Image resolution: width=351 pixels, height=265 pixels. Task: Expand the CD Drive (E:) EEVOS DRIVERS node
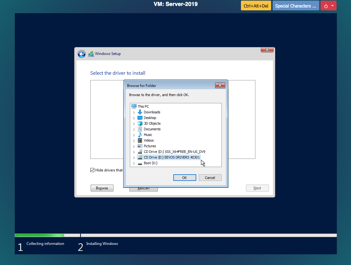[134, 158]
